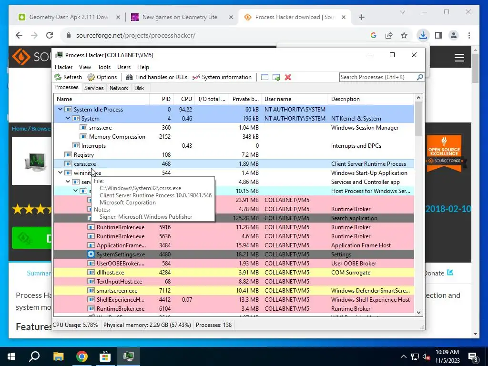Collapse the wininit.exe tree node
The height and width of the screenshot is (366, 488).
coord(60,173)
